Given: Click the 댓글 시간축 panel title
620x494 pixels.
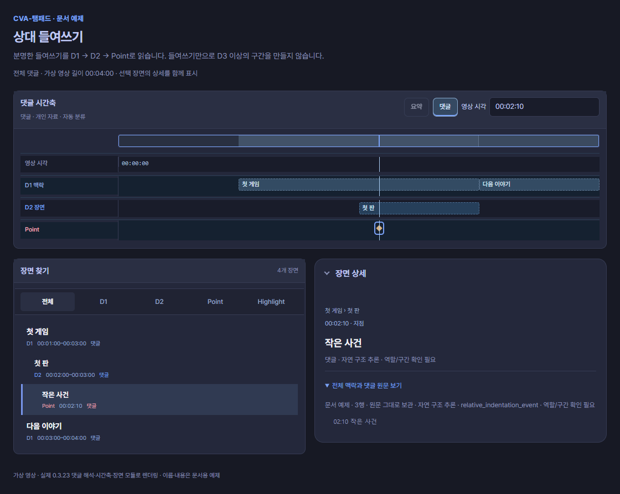Looking at the screenshot, I should [38, 103].
